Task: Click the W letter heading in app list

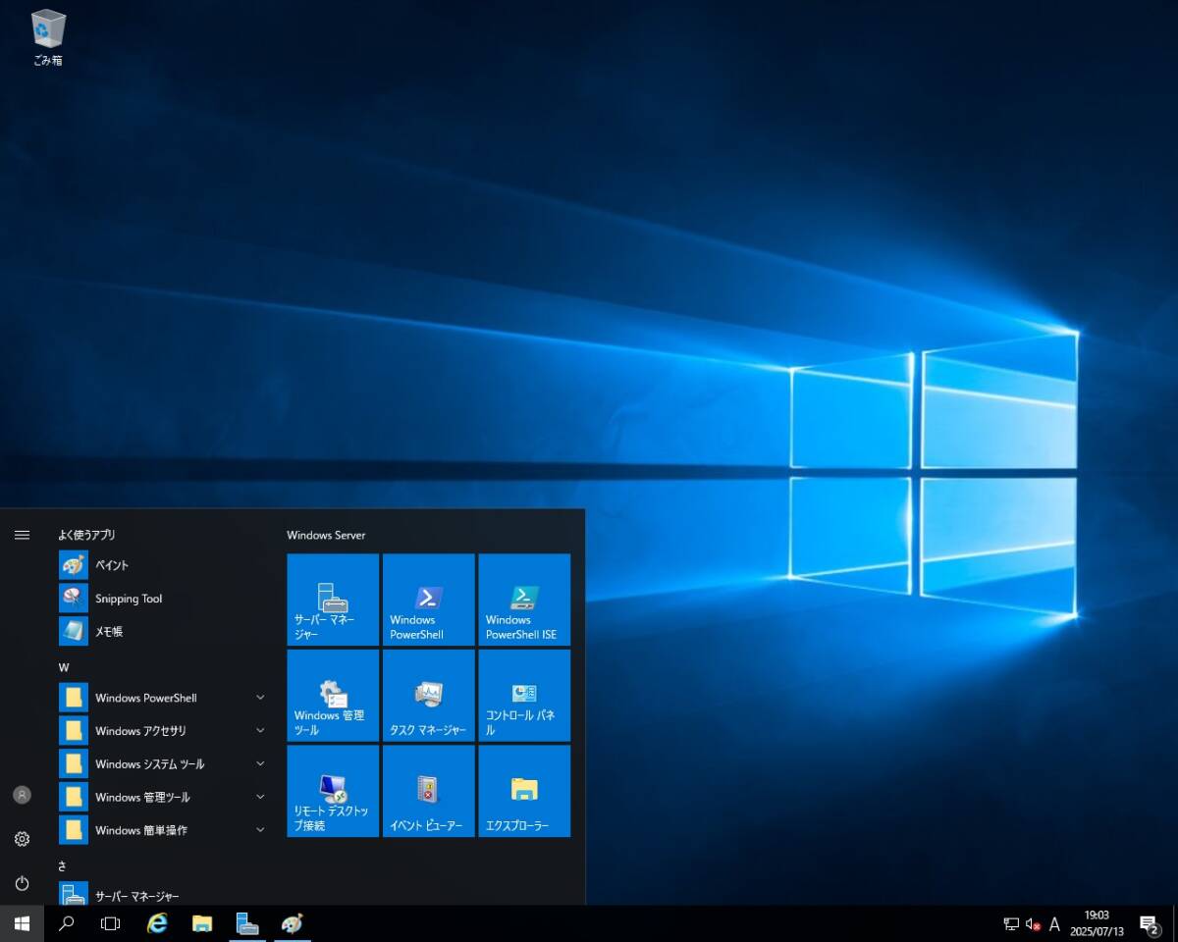Action: [64, 667]
